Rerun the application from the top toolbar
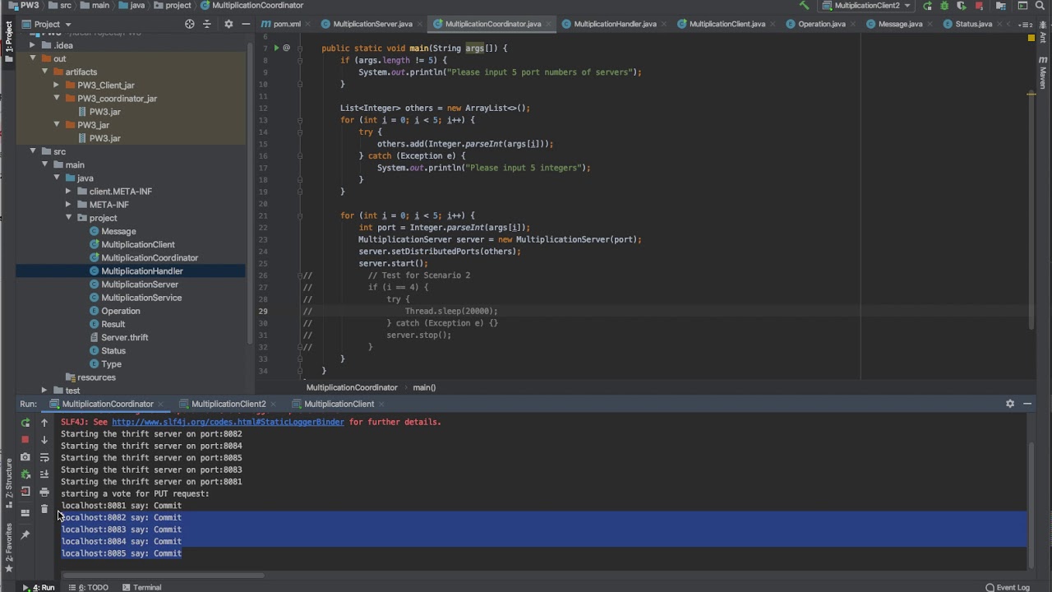Viewport: 1052px width, 592px height. coord(927,6)
